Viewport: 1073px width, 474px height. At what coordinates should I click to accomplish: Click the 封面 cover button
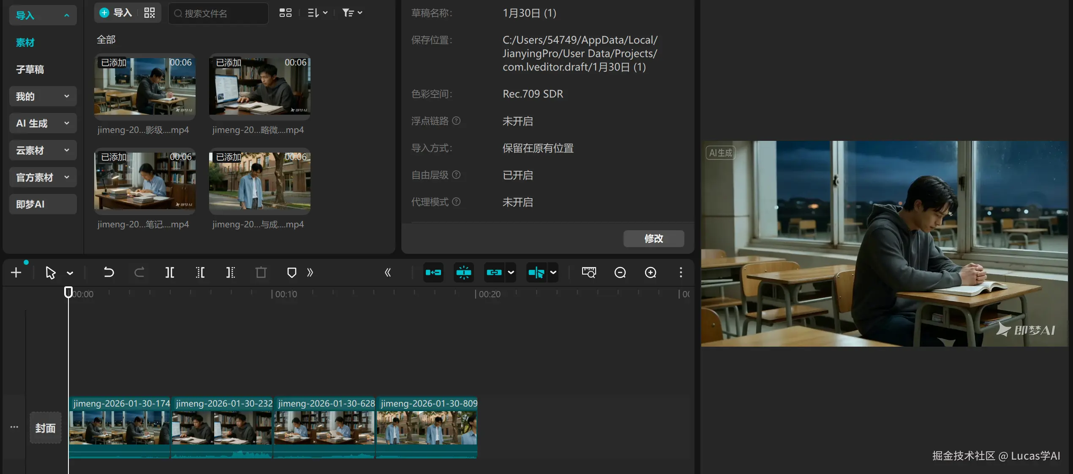point(45,428)
